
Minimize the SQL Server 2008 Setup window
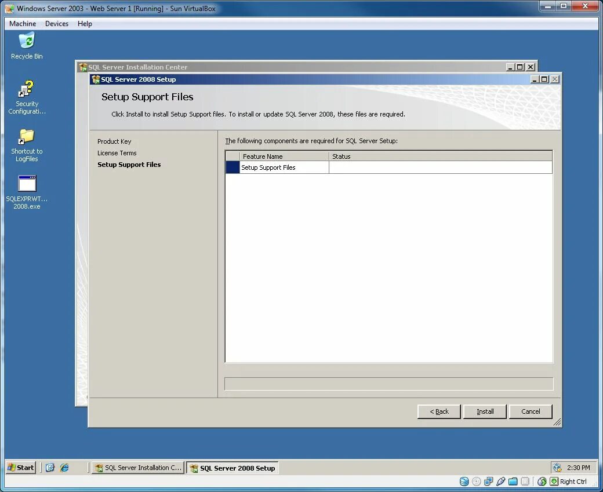[535, 79]
